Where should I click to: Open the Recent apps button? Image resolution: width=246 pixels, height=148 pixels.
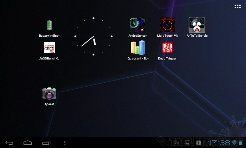coord(46,143)
